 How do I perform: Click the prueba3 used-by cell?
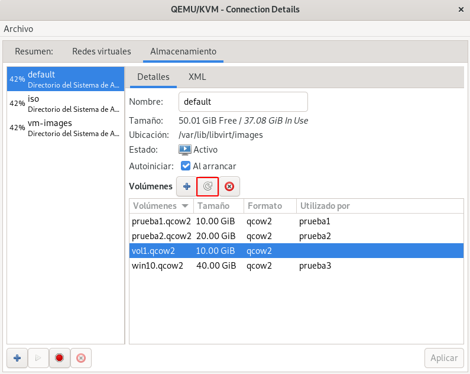pyautogui.click(x=315, y=266)
